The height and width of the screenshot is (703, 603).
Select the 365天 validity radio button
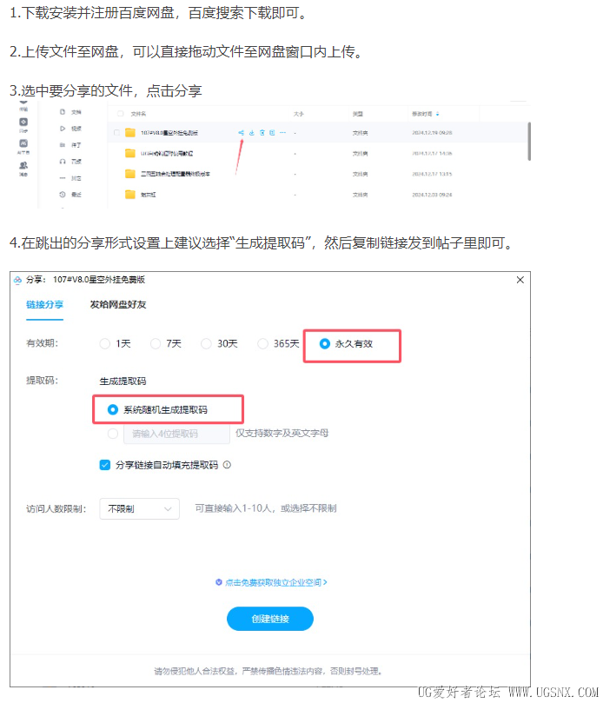(x=262, y=344)
